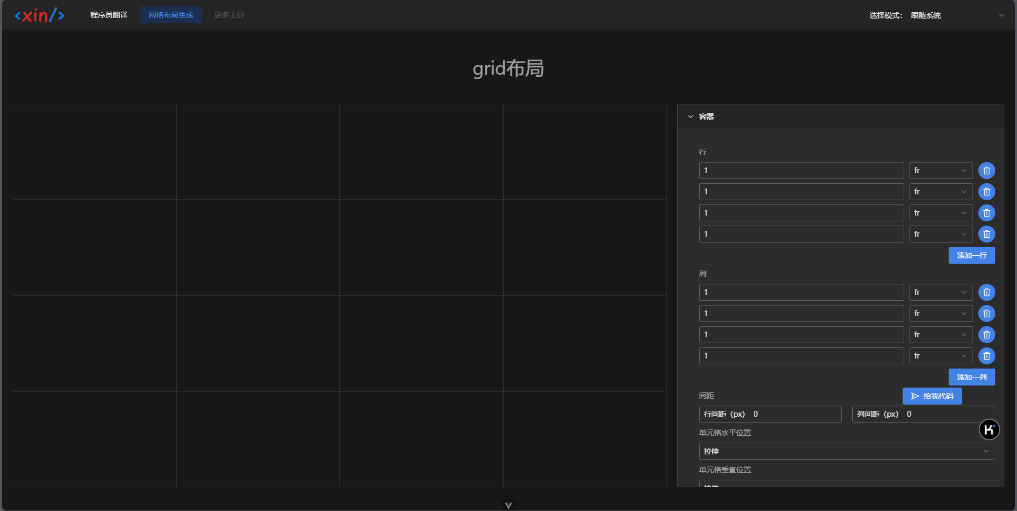Image resolution: width=1017 pixels, height=511 pixels.
Task: Delete the third column entry
Action: click(x=986, y=335)
